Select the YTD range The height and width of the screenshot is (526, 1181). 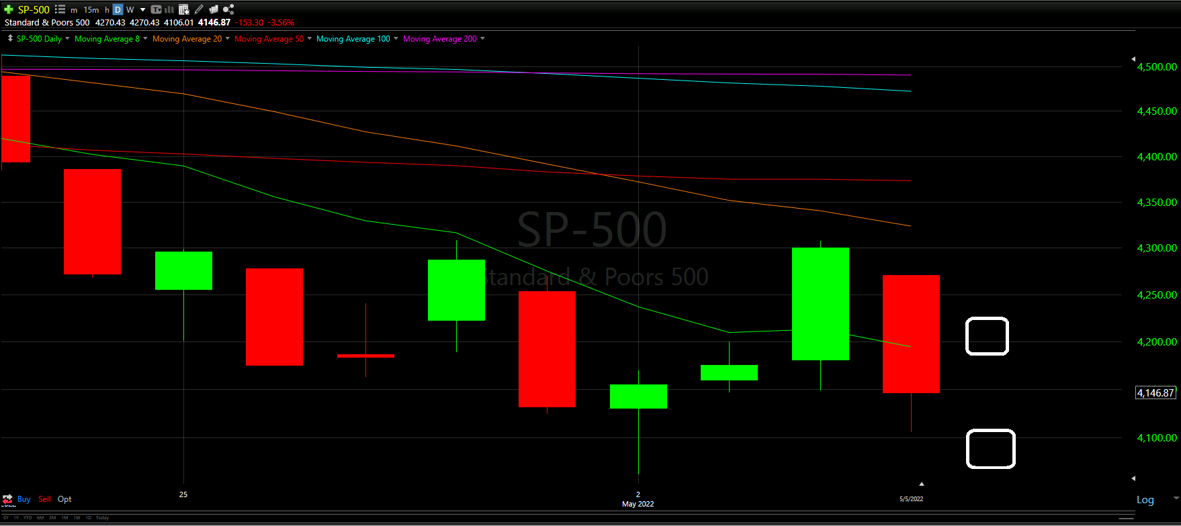[x=28, y=518]
